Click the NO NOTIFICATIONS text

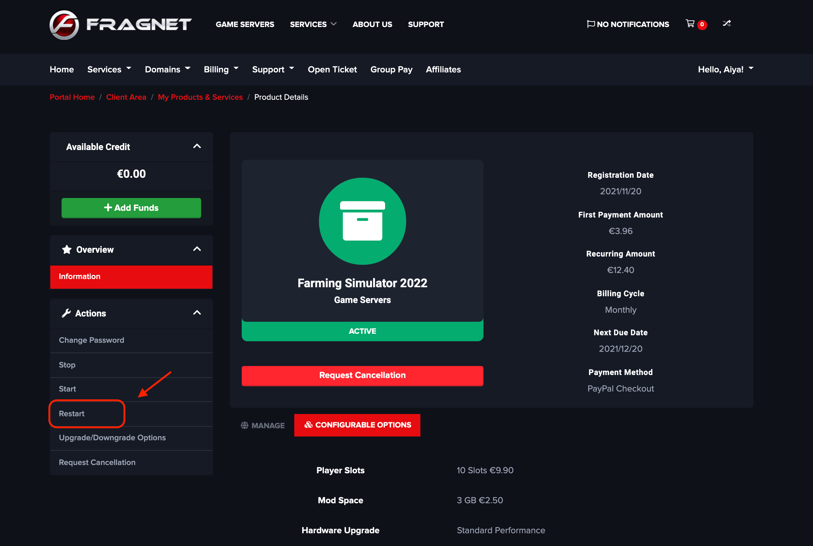(633, 24)
